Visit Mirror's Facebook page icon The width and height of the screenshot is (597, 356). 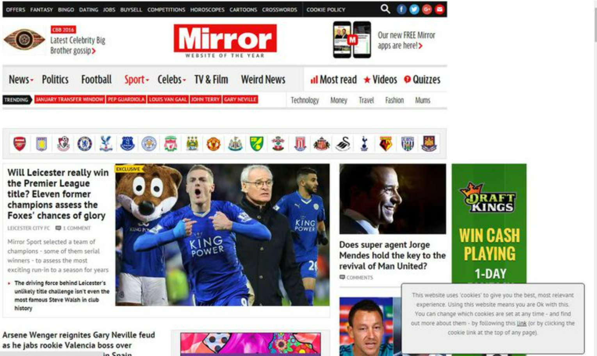pyautogui.click(x=401, y=9)
